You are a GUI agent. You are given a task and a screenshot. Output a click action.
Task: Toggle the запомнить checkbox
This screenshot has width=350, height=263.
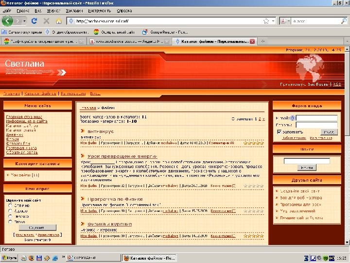pos(279,131)
